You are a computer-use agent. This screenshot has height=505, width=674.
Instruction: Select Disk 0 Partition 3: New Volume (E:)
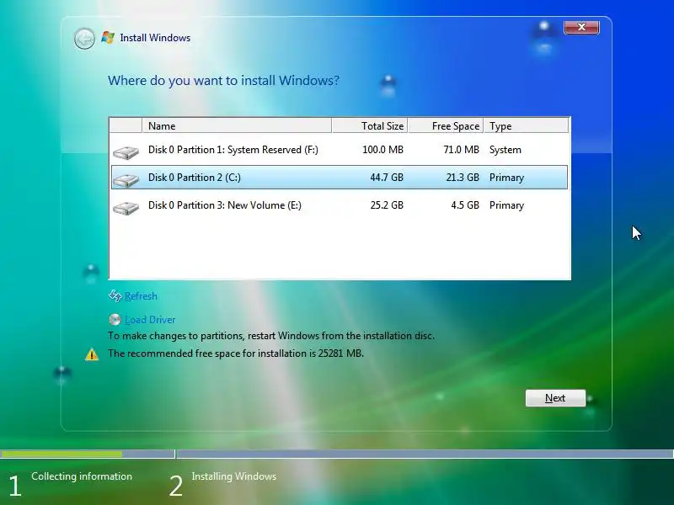(x=340, y=205)
